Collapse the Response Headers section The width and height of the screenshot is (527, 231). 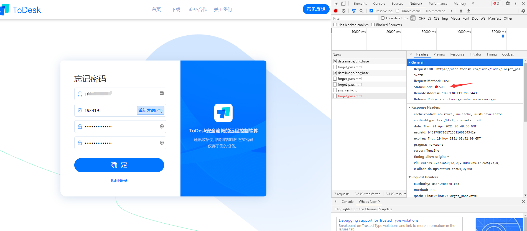pyautogui.click(x=409, y=107)
